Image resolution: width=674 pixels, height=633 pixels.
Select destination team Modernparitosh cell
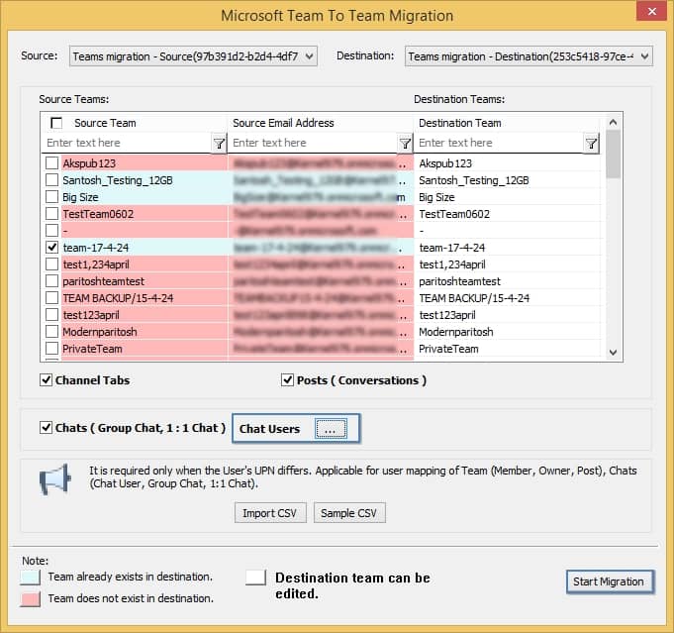(x=507, y=332)
